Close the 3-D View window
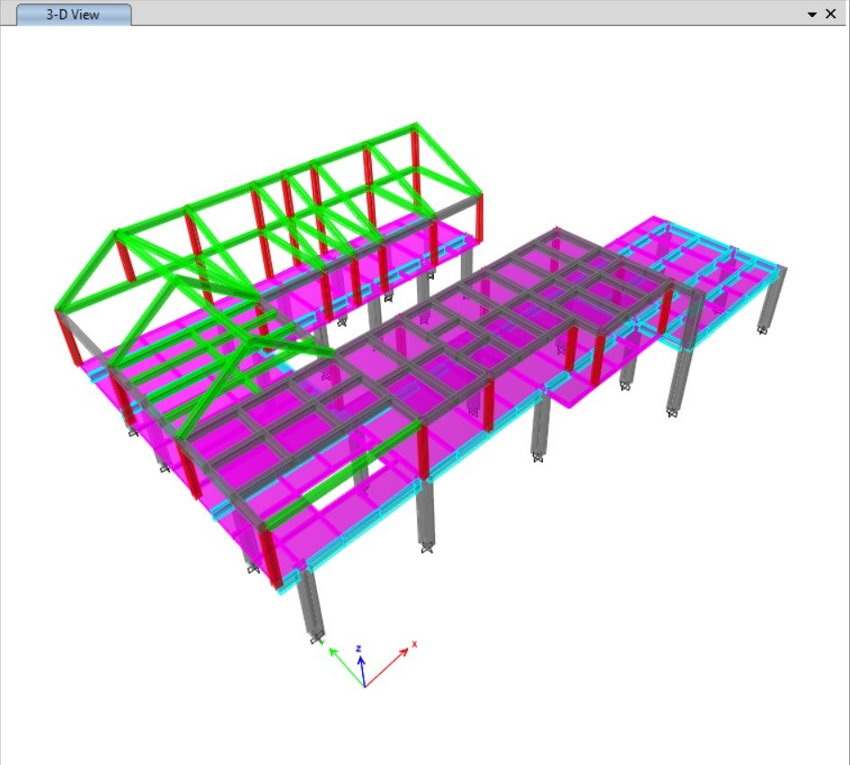Screen dimensions: 850x765 830,14
